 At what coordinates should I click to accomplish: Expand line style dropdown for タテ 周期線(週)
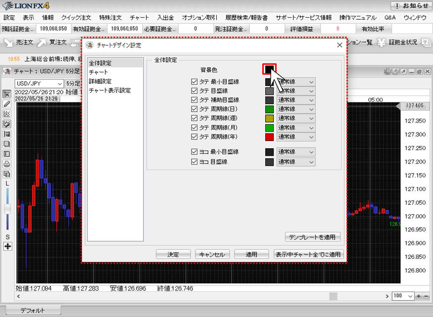pos(296,118)
